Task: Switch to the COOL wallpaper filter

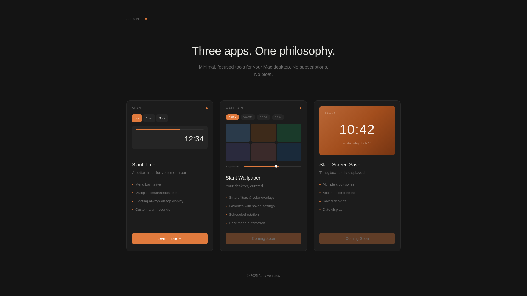Action: pos(263,117)
